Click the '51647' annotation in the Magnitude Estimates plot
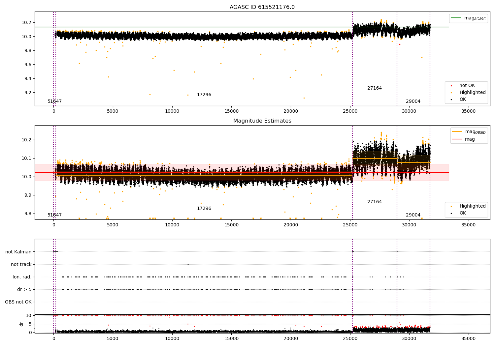The height and width of the screenshot is (346, 495). pyautogui.click(x=54, y=215)
